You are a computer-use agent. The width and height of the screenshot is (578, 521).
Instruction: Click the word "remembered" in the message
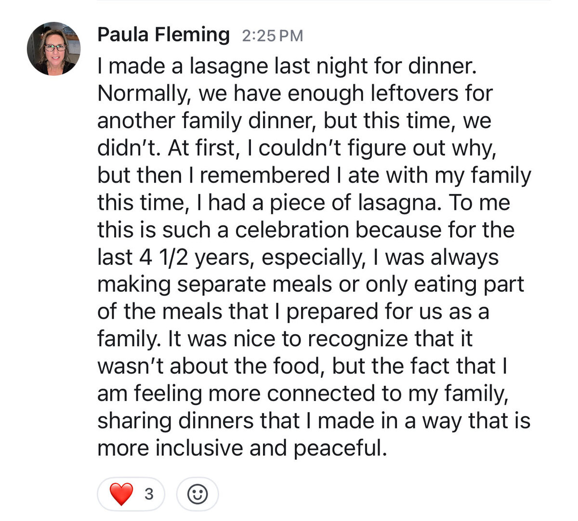coord(264,175)
